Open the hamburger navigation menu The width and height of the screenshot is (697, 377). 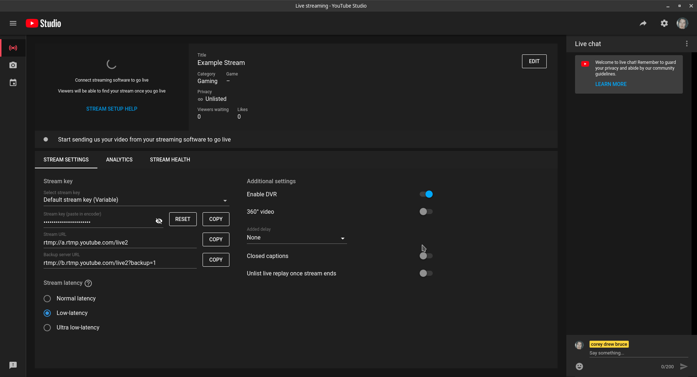click(x=13, y=23)
